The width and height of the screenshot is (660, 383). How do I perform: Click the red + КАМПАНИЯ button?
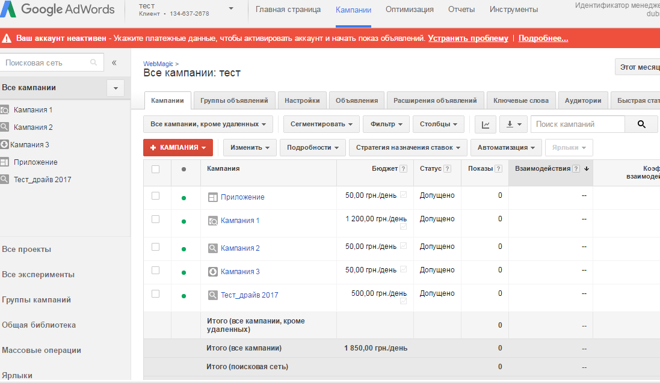click(x=178, y=147)
